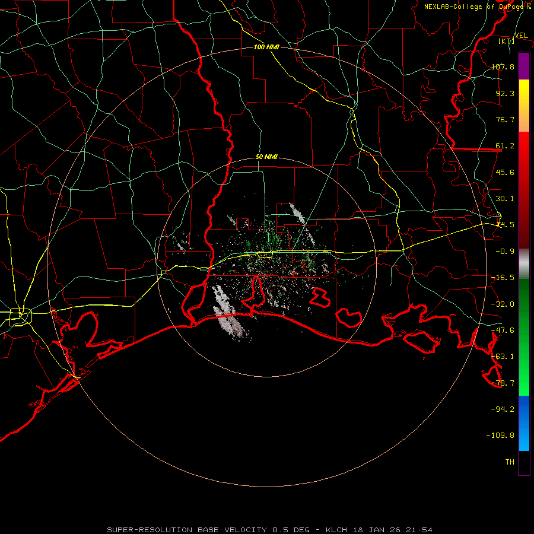Pick the green segment of the color bar
Screen dimensions: 534x534
(x=524, y=337)
